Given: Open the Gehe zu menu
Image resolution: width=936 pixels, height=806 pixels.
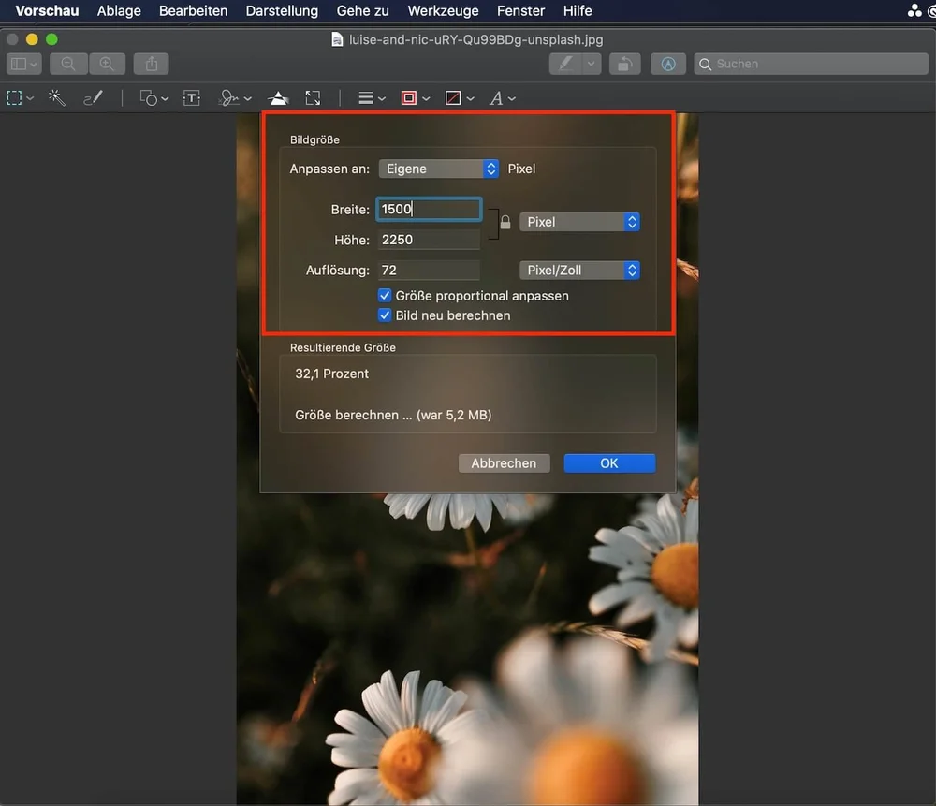Looking at the screenshot, I should click(x=363, y=10).
